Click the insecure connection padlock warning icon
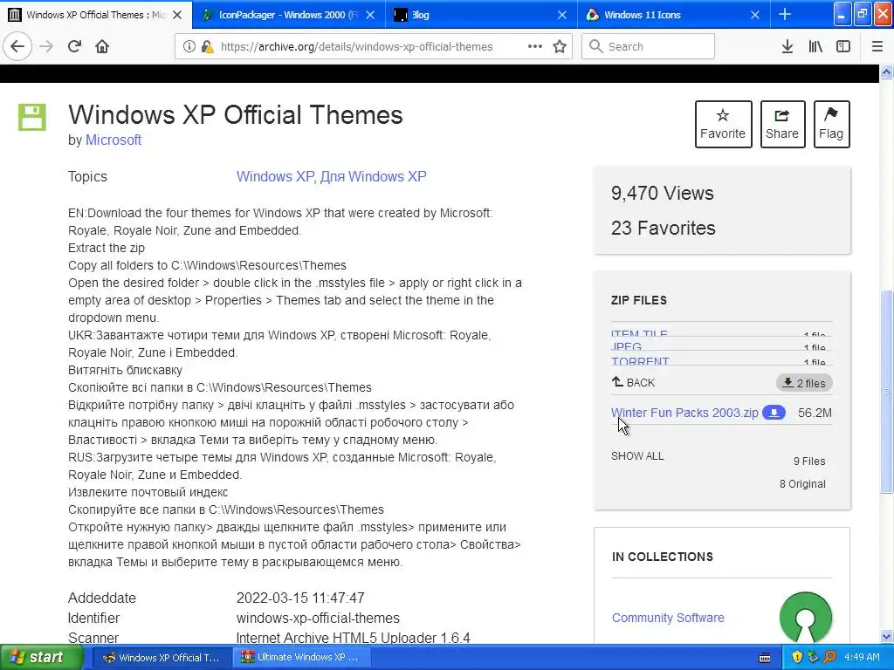 (208, 47)
